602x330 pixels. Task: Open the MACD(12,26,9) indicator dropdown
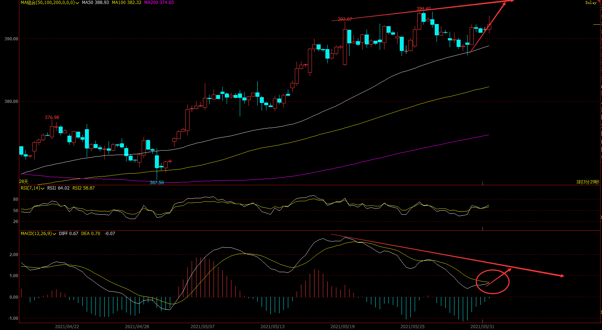click(38, 234)
